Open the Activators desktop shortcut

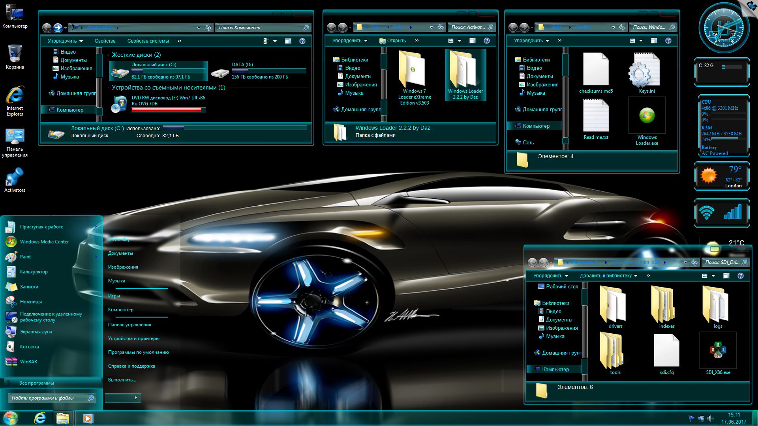(15, 180)
